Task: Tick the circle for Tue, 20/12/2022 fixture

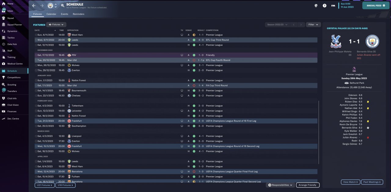Action: click(36, 60)
